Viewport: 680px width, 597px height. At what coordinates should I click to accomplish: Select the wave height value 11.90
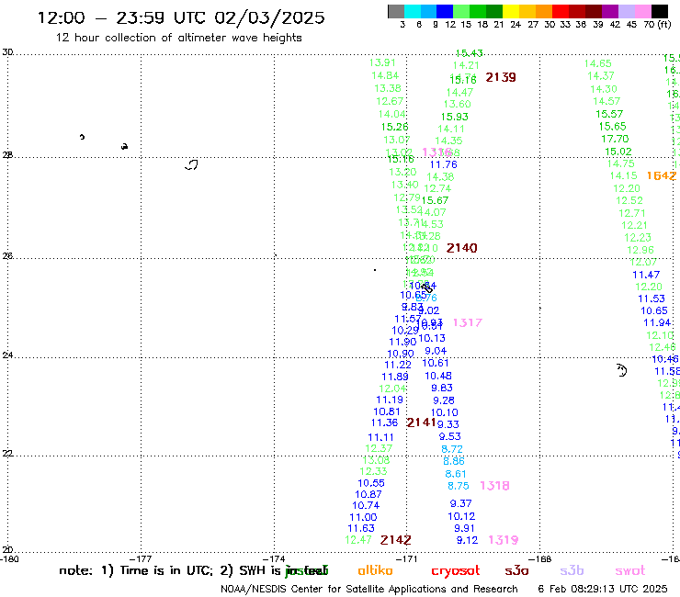tap(402, 342)
